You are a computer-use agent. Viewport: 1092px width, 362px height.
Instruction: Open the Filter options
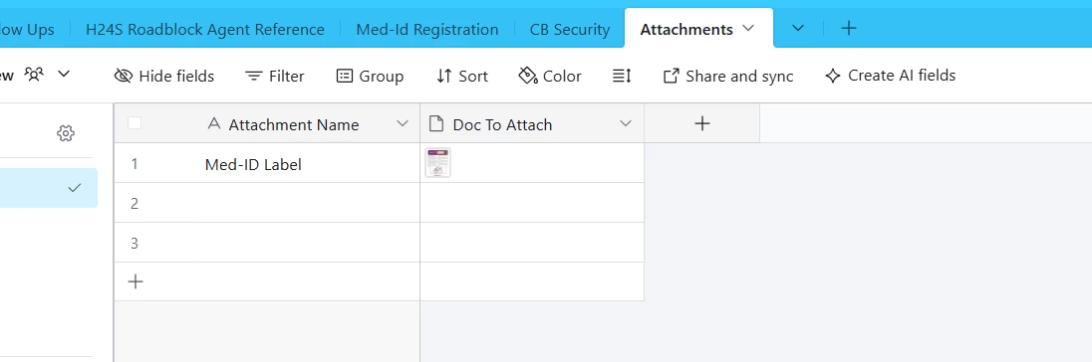[x=274, y=76]
